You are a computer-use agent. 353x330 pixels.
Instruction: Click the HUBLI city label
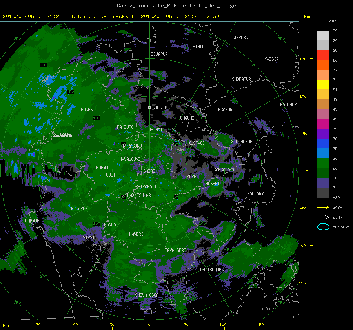pos(109,175)
